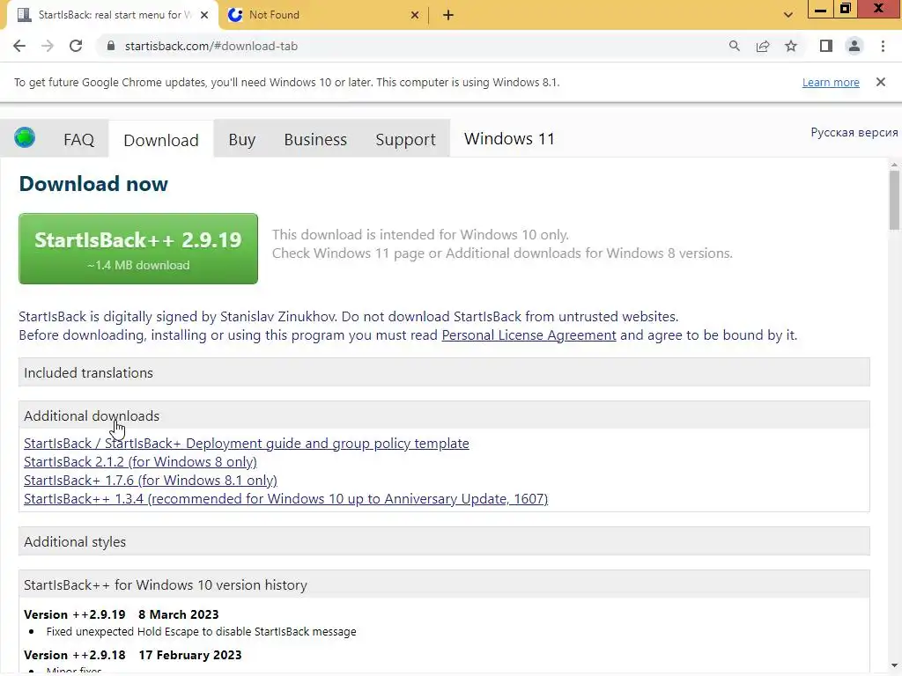Click the scrollbar up arrow
Screen dimensions: 902x676
[x=894, y=165]
